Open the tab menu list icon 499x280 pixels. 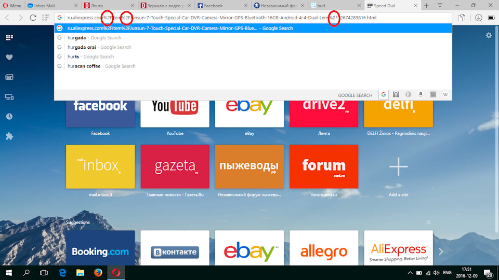(440, 5)
